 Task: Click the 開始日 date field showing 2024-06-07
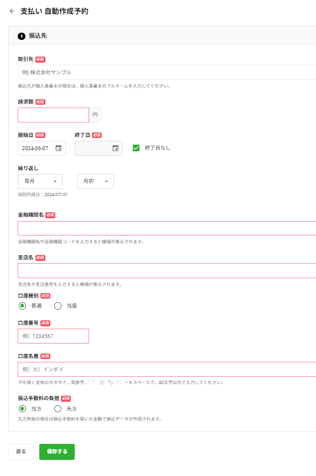click(42, 148)
